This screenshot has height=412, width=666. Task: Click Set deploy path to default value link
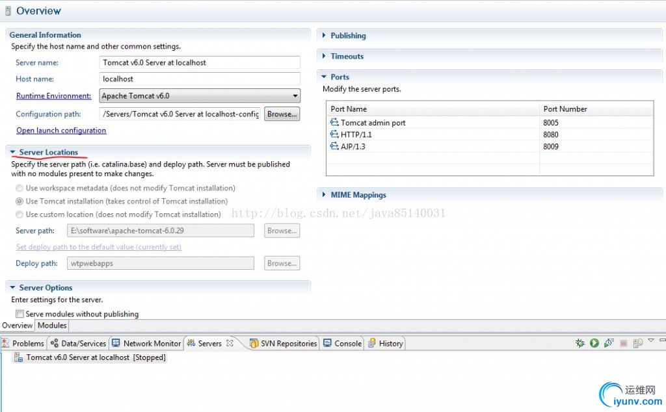point(99,247)
